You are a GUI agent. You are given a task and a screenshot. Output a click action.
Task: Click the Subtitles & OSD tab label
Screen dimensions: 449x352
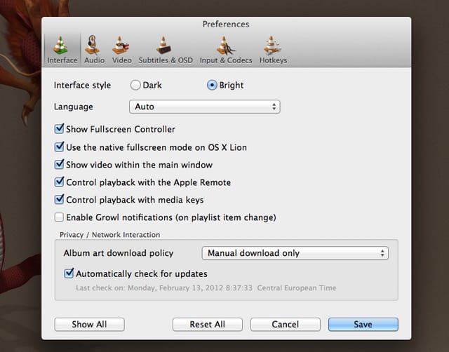166,60
